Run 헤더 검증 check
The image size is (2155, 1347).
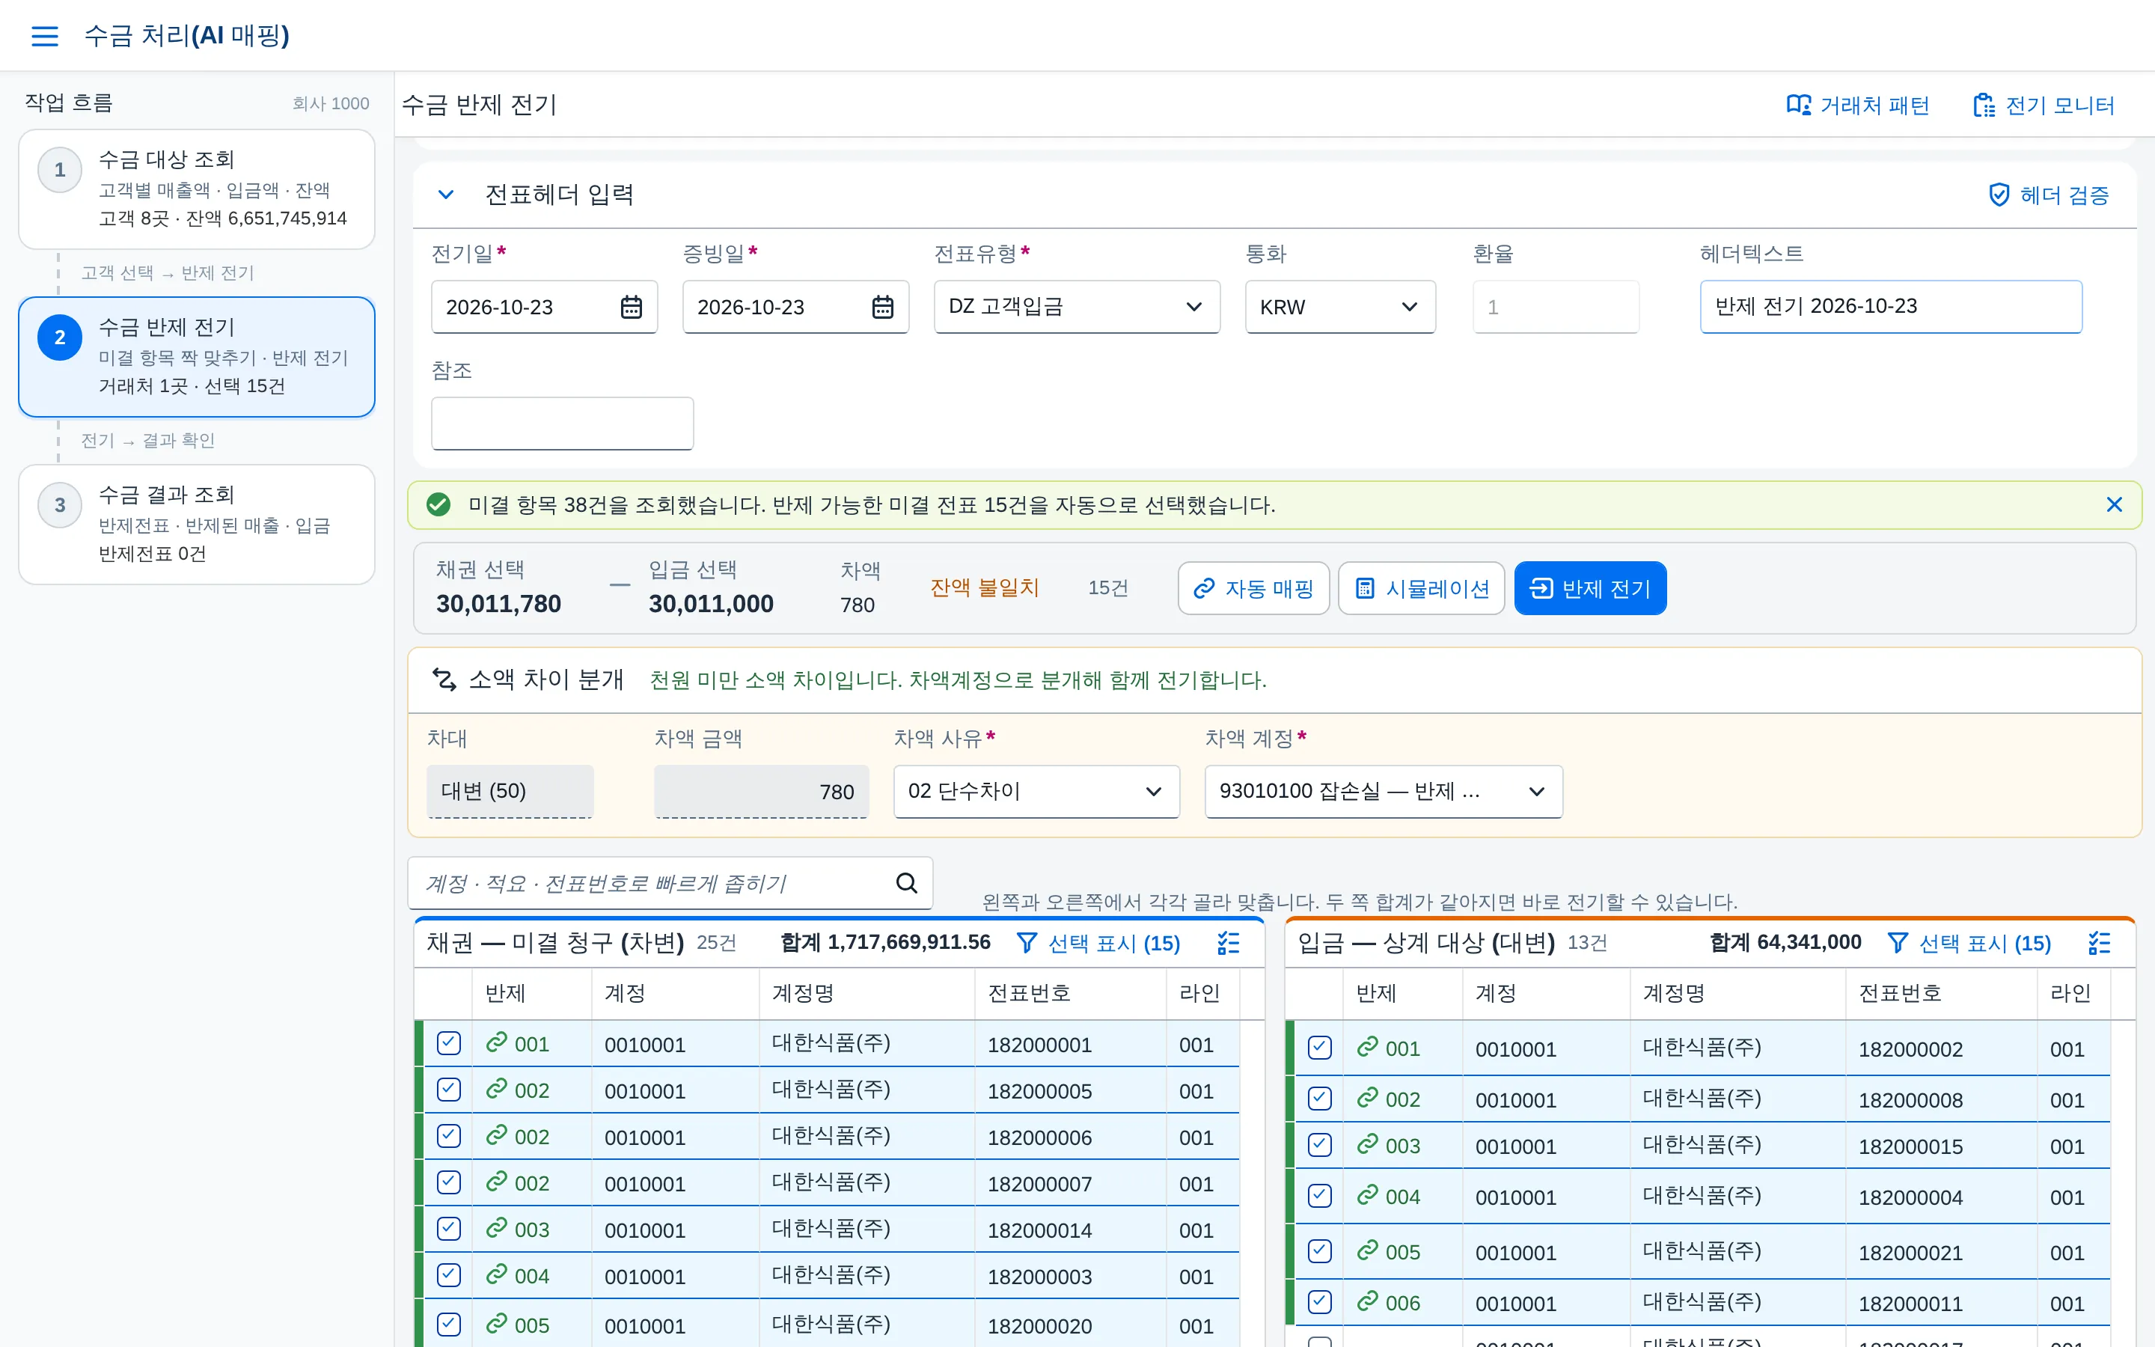2049,195
